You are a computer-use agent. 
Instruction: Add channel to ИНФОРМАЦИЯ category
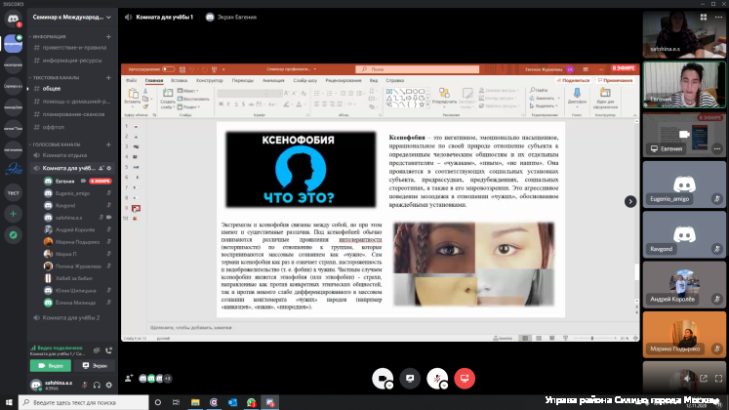click(x=108, y=36)
